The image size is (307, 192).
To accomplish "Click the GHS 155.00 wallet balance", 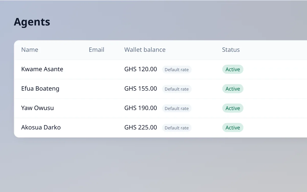I will (x=141, y=89).
